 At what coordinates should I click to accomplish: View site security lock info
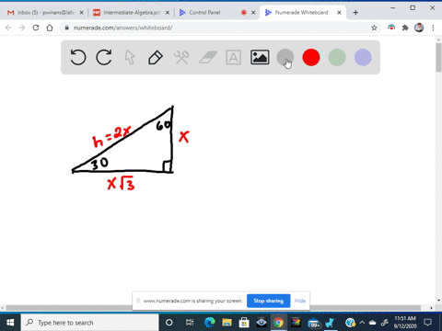[x=66, y=28]
